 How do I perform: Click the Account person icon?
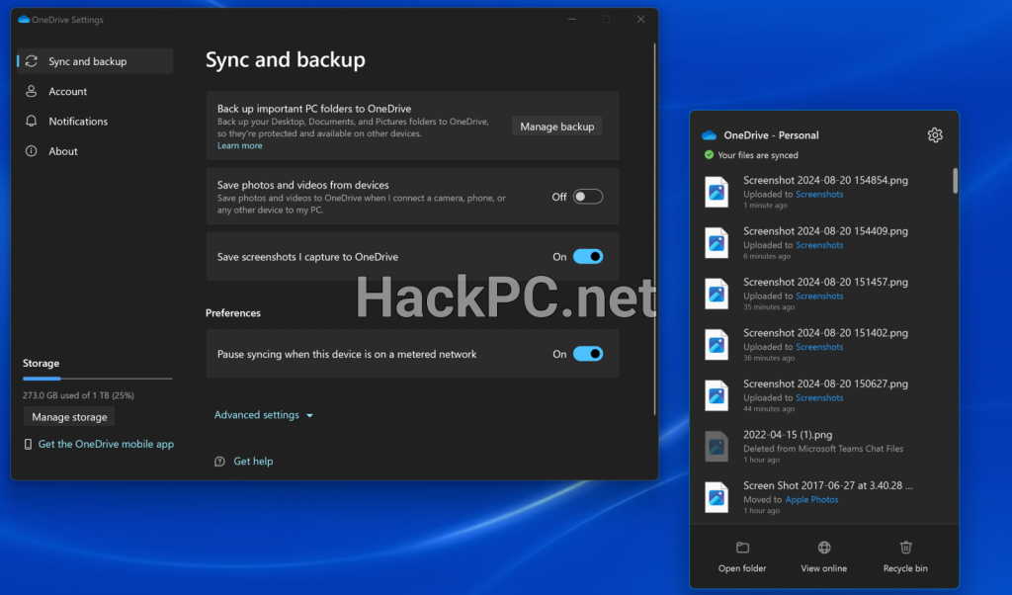[x=31, y=91]
